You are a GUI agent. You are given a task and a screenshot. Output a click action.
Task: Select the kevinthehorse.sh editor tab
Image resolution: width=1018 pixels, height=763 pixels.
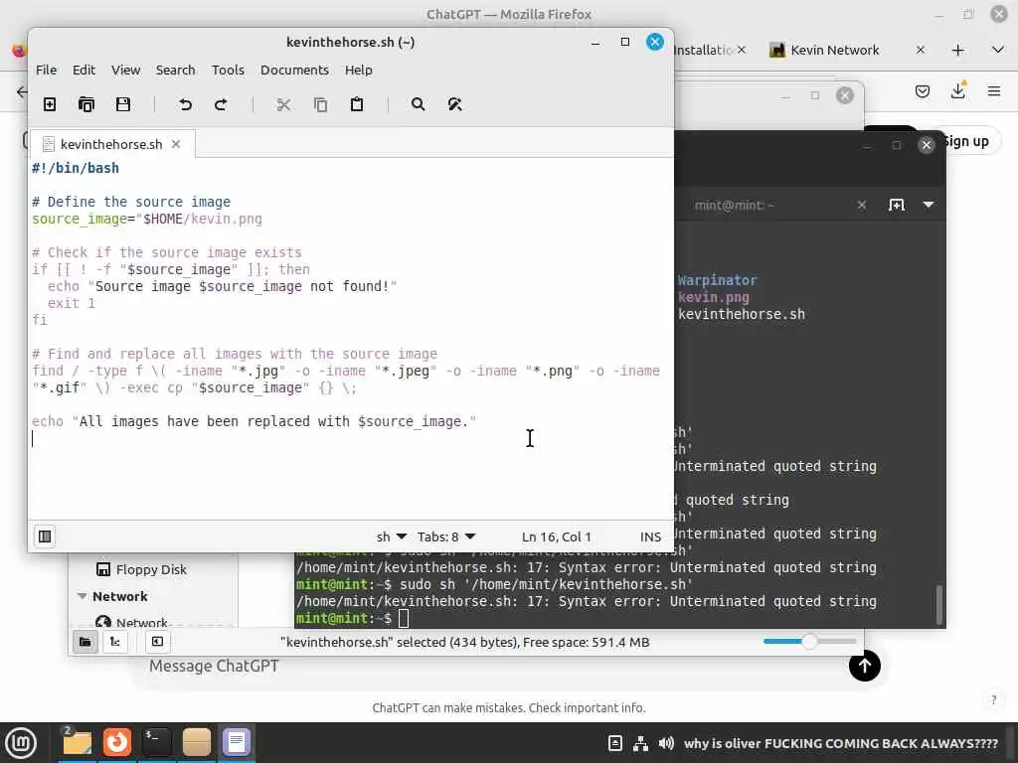click(x=111, y=144)
